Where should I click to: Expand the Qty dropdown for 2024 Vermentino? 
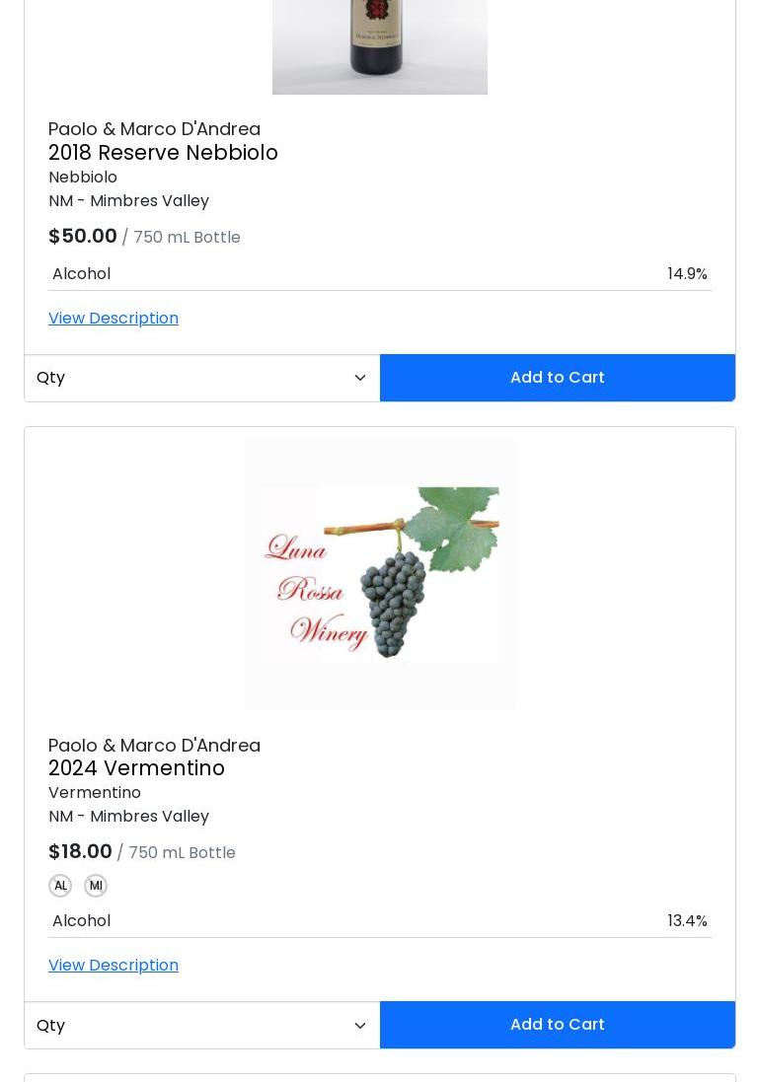tap(202, 1026)
